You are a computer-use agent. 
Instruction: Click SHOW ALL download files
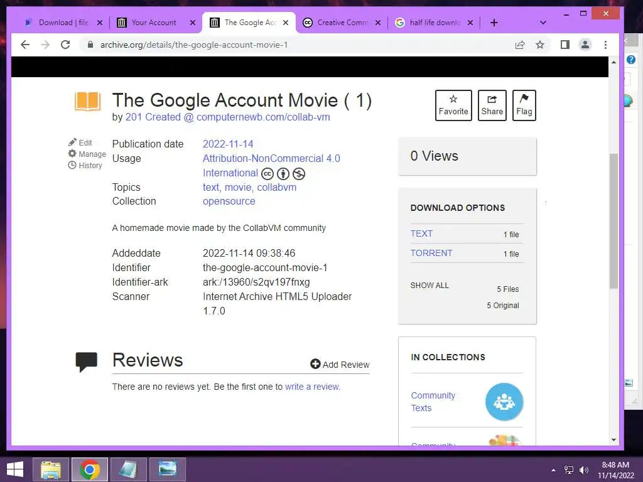[x=430, y=286]
